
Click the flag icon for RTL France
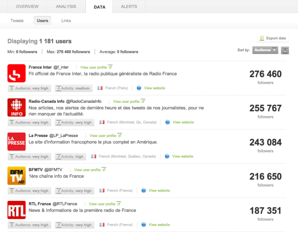point(102,225)
